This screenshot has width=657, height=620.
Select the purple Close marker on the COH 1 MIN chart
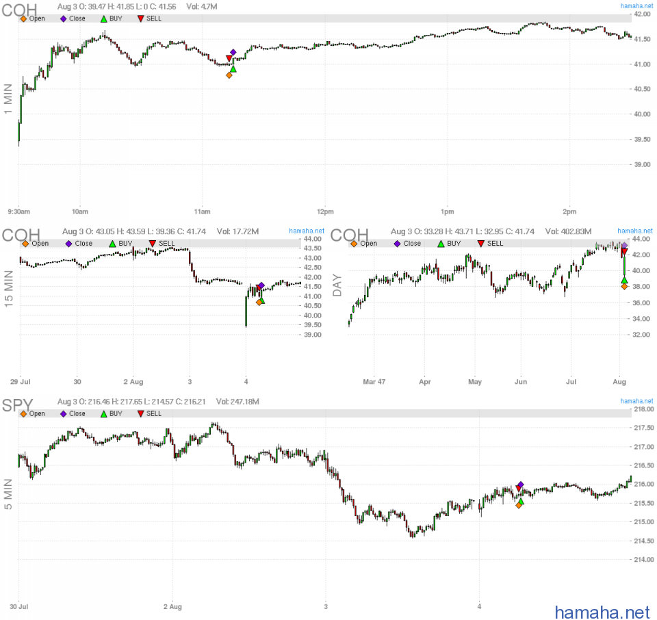tap(233, 52)
